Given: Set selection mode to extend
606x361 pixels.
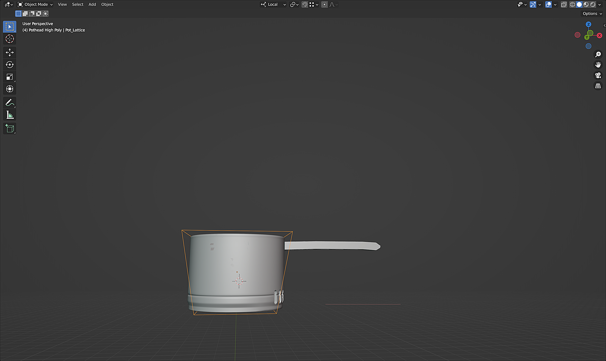Looking at the screenshot, I should pyautogui.click(x=25, y=13).
